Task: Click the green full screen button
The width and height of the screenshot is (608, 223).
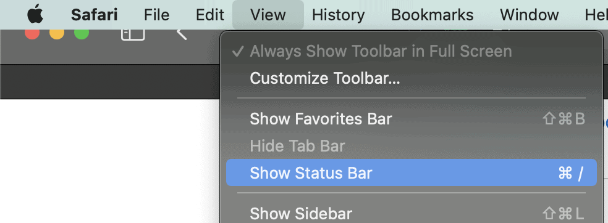Action: [82, 34]
